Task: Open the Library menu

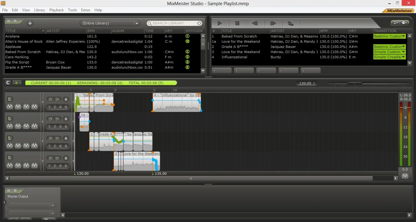Action: 39,10
